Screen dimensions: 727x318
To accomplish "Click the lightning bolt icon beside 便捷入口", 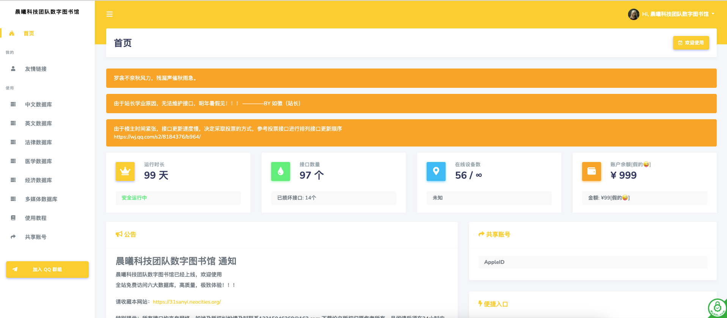I will pyautogui.click(x=480, y=304).
